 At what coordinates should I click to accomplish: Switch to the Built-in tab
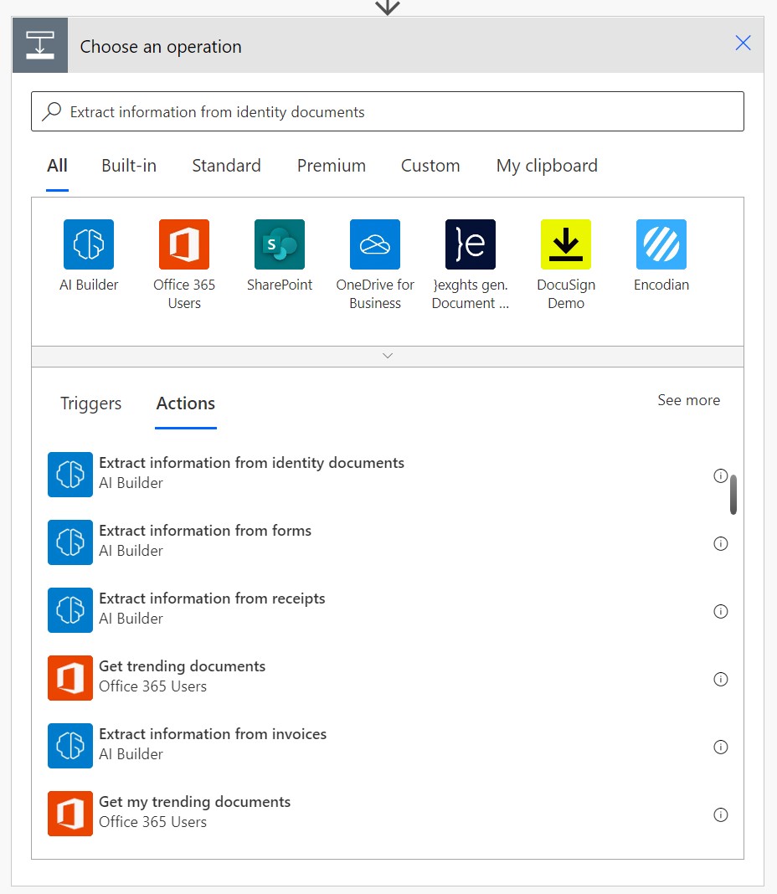pos(129,166)
